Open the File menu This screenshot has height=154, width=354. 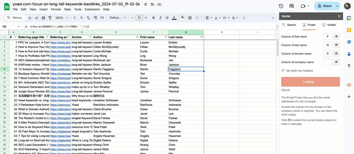point(15,9)
